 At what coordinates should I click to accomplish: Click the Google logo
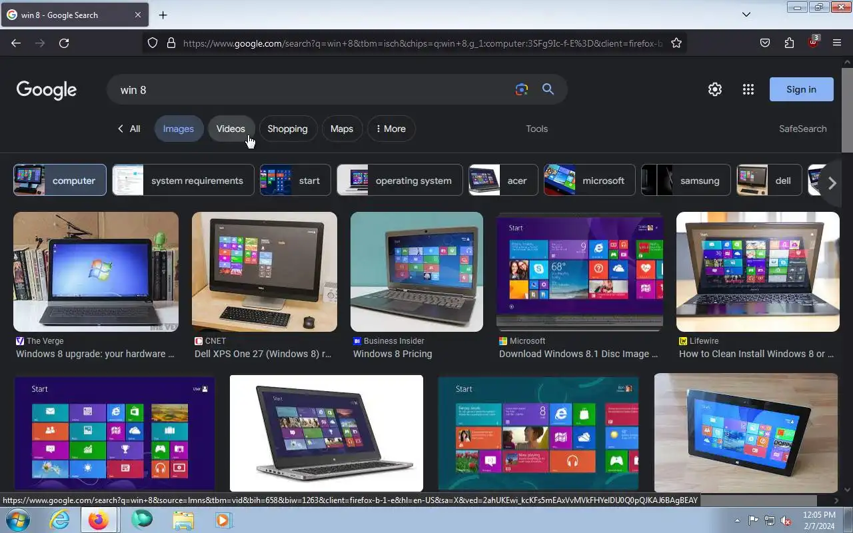(x=47, y=90)
